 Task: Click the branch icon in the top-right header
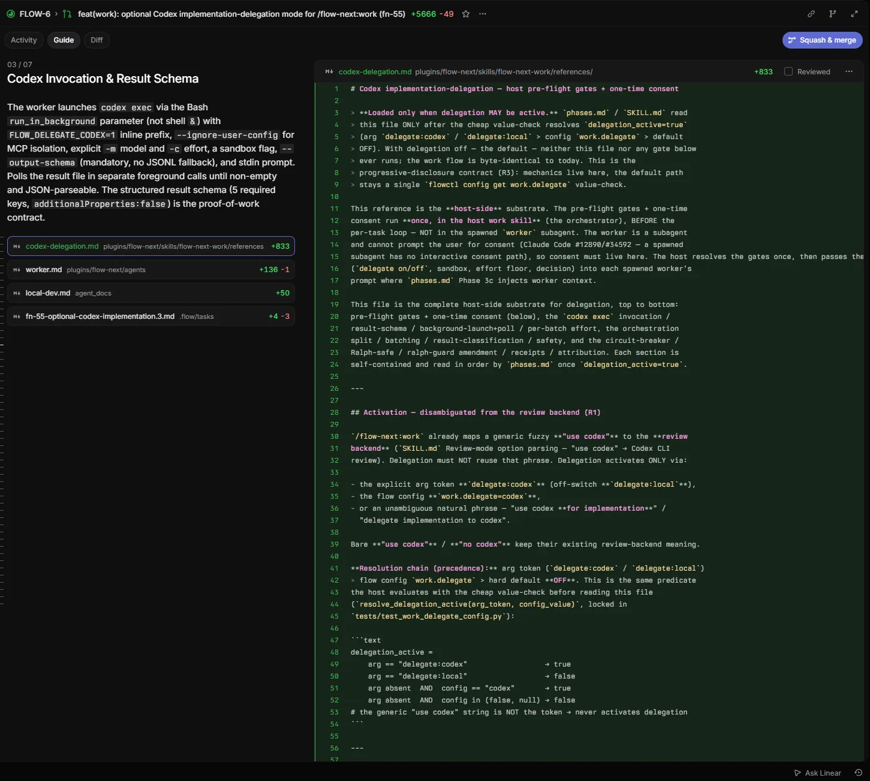(833, 14)
